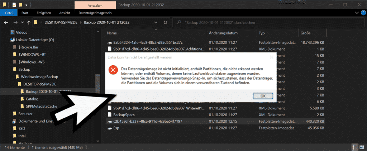The width and height of the screenshot is (367, 151).
Task: Select the 9b91d7cd..._Writere81... XML file
Action: [159, 108]
